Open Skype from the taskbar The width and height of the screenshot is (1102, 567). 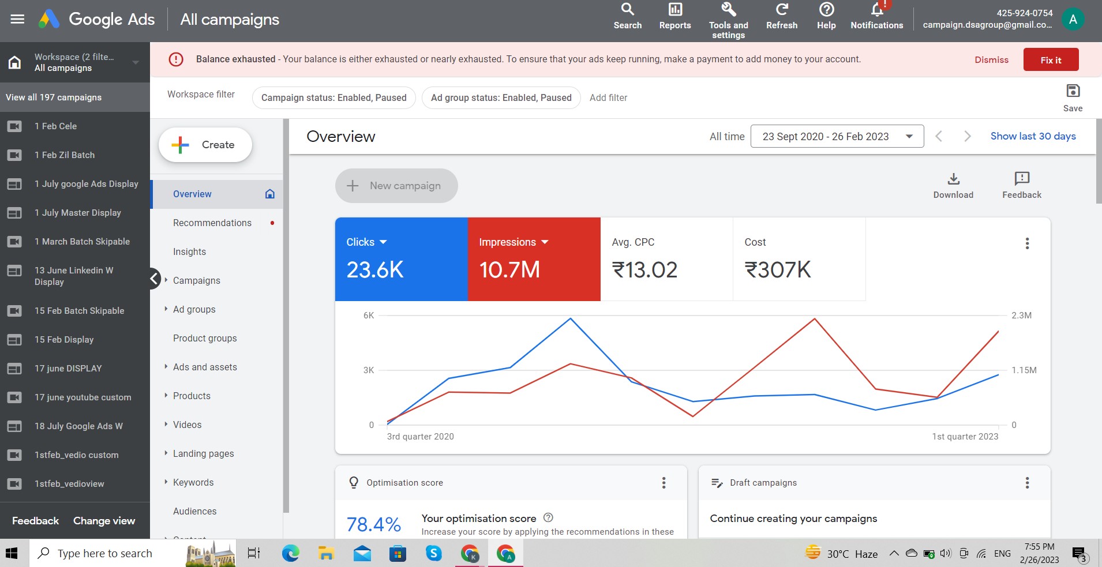pyautogui.click(x=433, y=553)
